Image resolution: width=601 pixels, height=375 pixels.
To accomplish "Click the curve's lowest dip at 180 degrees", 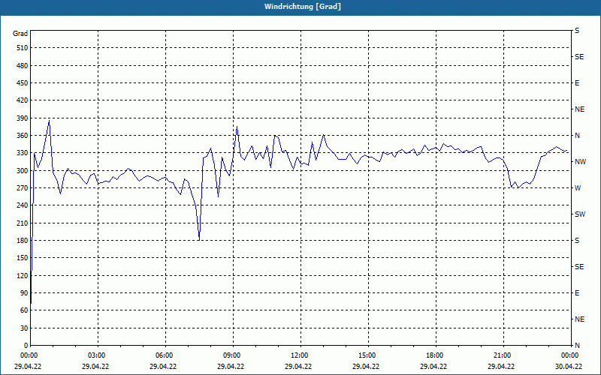I will coord(199,240).
